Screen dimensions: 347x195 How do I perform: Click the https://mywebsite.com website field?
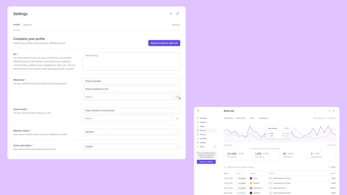[131, 89]
